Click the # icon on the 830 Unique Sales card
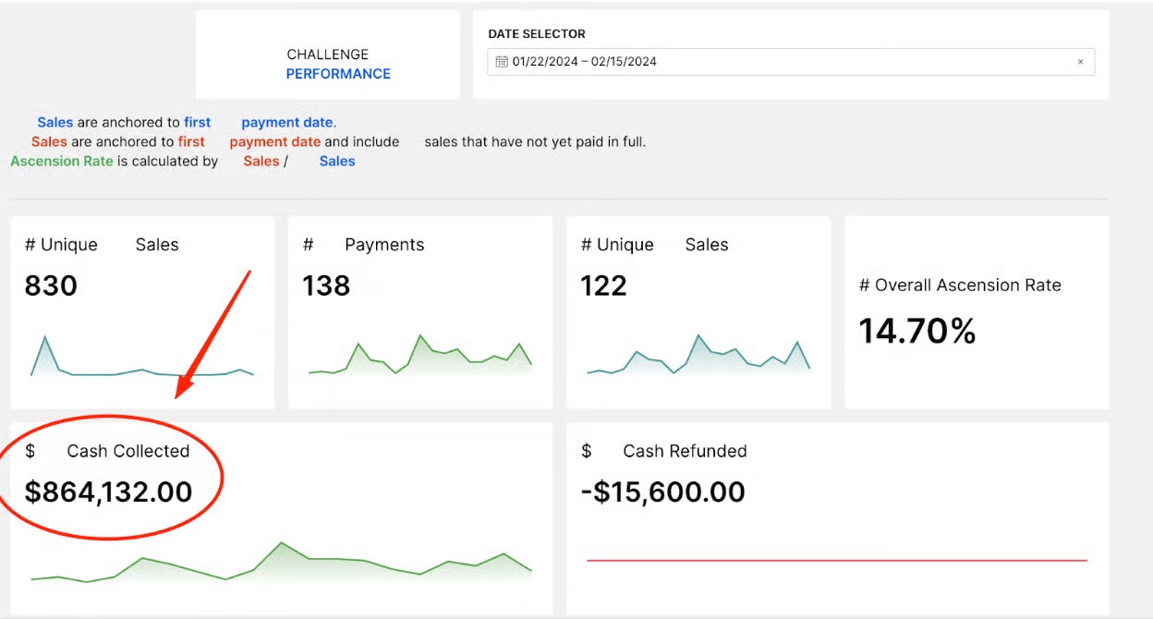The image size is (1153, 619). coord(30,244)
